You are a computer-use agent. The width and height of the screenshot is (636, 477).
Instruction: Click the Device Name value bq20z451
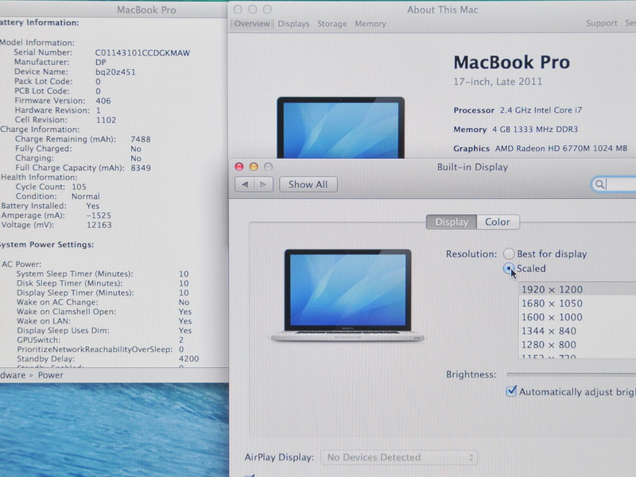115,72
